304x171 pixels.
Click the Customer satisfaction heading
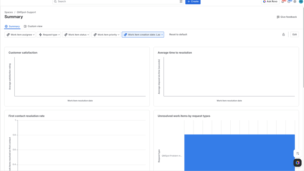[23, 52]
